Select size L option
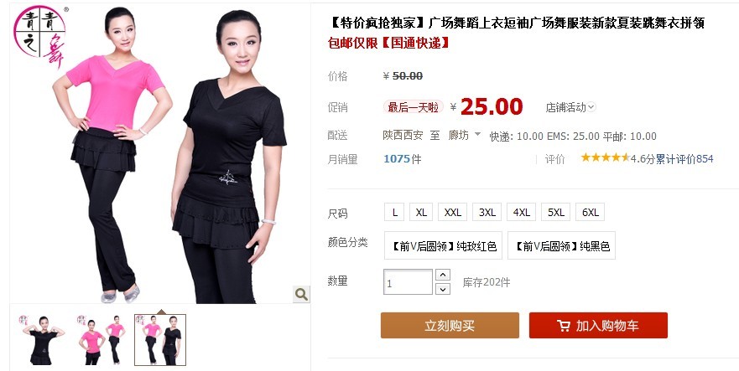The width and height of the screenshot is (739, 371). (394, 213)
